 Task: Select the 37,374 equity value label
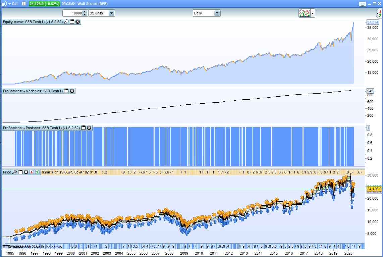tap(373, 22)
